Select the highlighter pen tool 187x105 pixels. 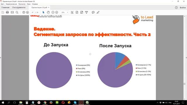coord(98,12)
